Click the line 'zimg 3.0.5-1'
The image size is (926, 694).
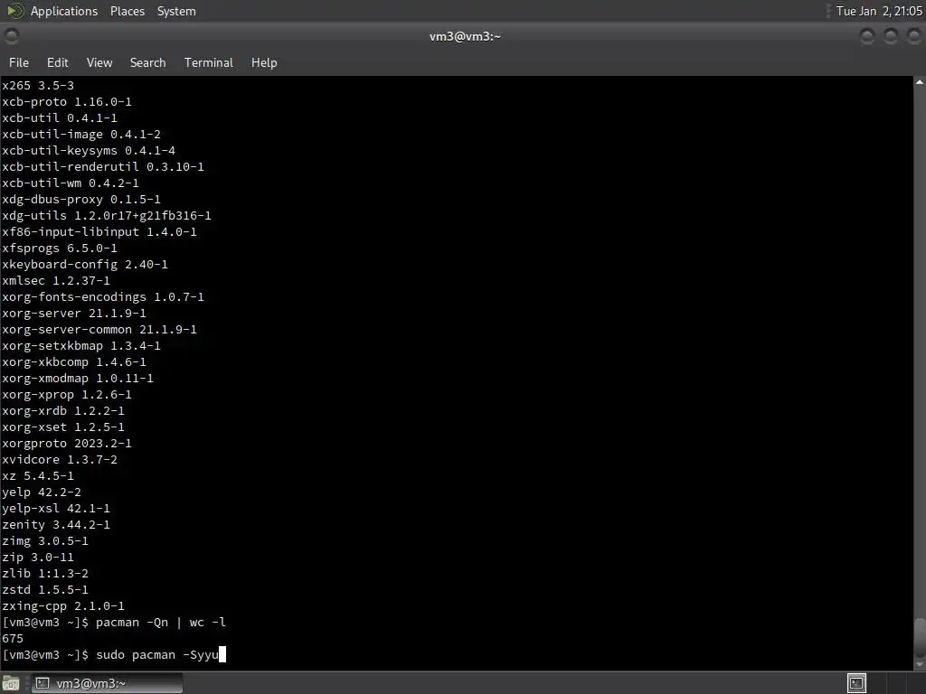coord(45,541)
